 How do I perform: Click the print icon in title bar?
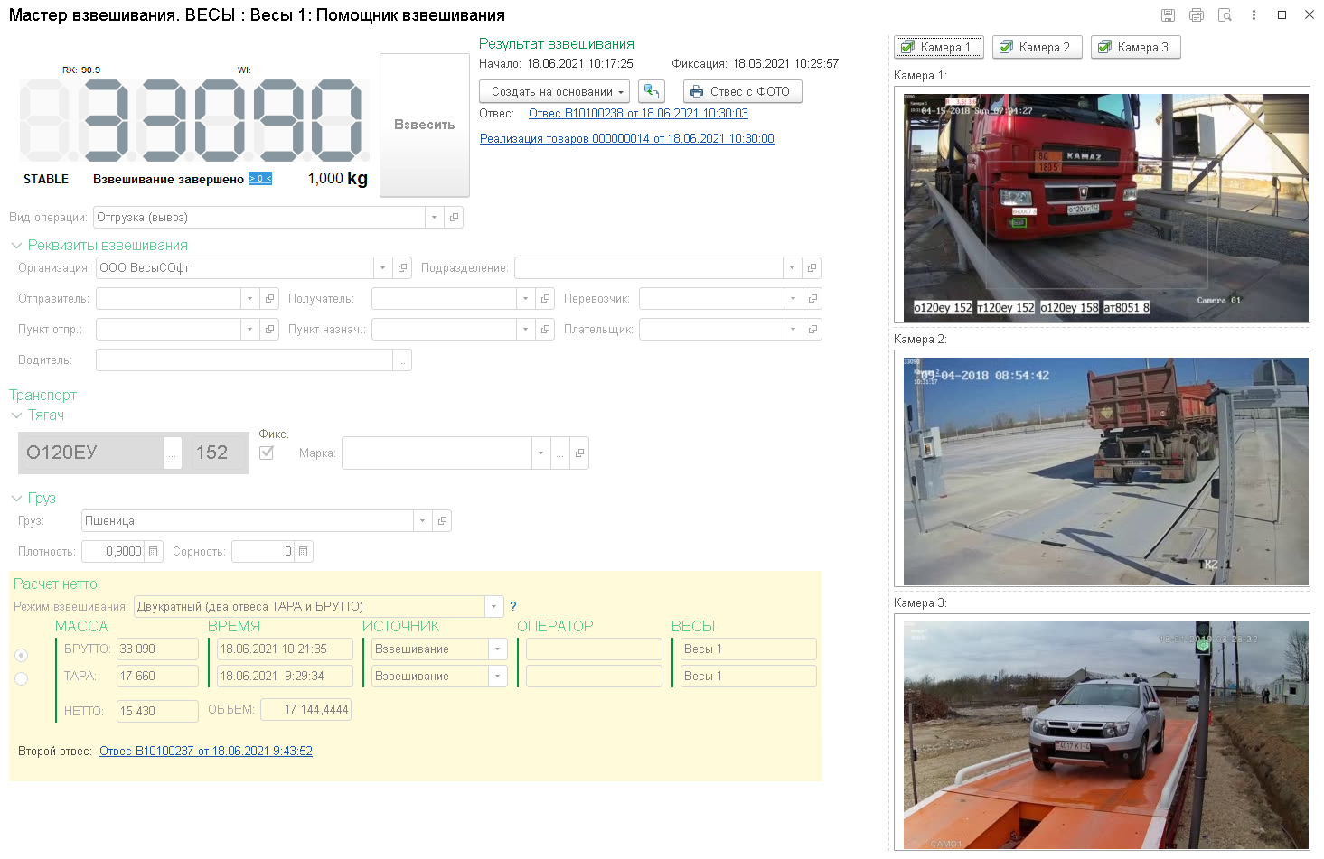1196,15
